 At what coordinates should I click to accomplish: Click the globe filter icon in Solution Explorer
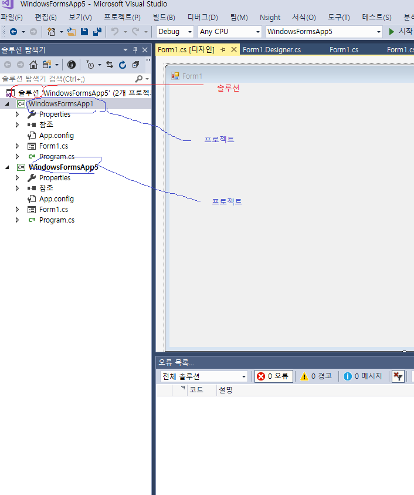(72, 65)
